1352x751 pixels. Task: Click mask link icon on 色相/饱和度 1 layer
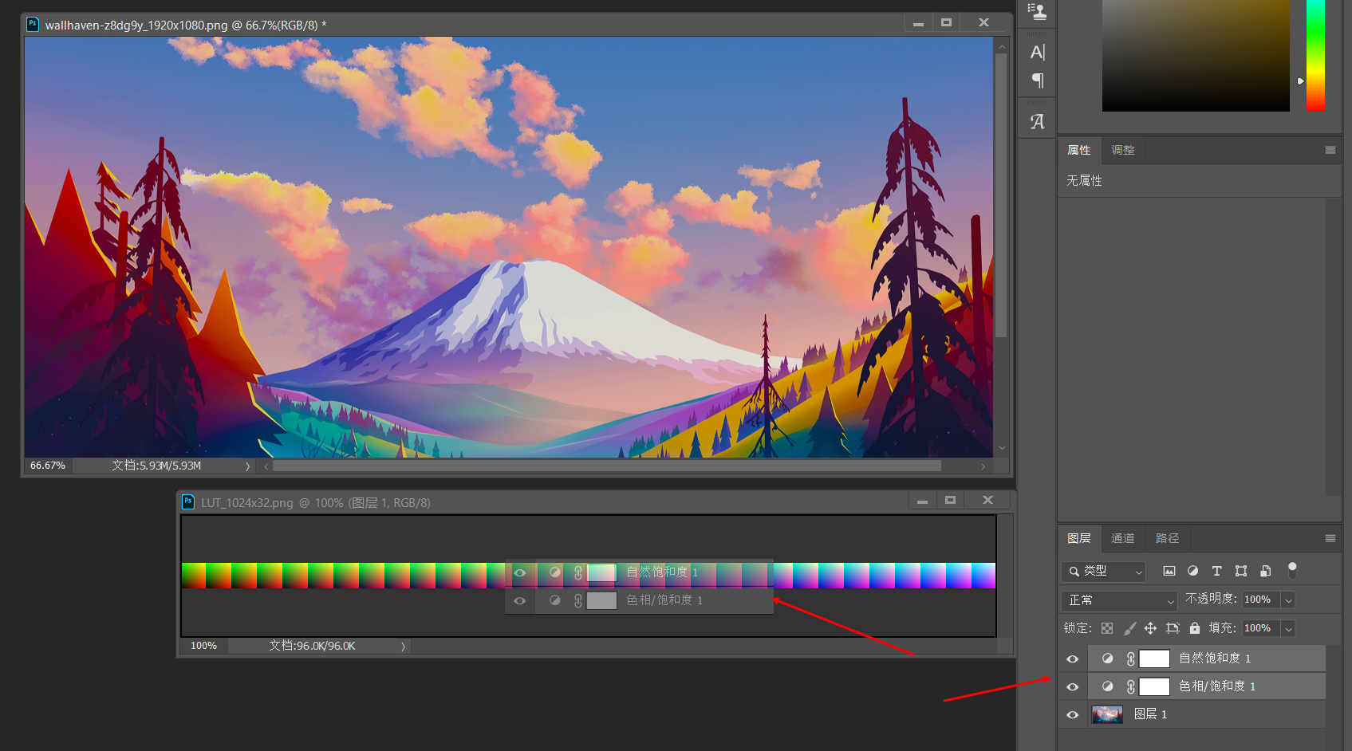1131,686
